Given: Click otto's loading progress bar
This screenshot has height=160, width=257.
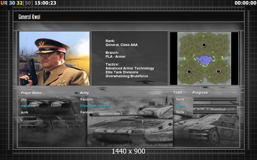Looking at the screenshot, I should pyautogui.click(x=215, y=99).
